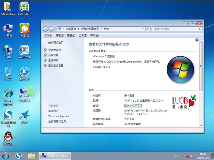214x160 pixels.
Task: Select the 回收站 recycle bin icon
Action: (x=8, y=74)
